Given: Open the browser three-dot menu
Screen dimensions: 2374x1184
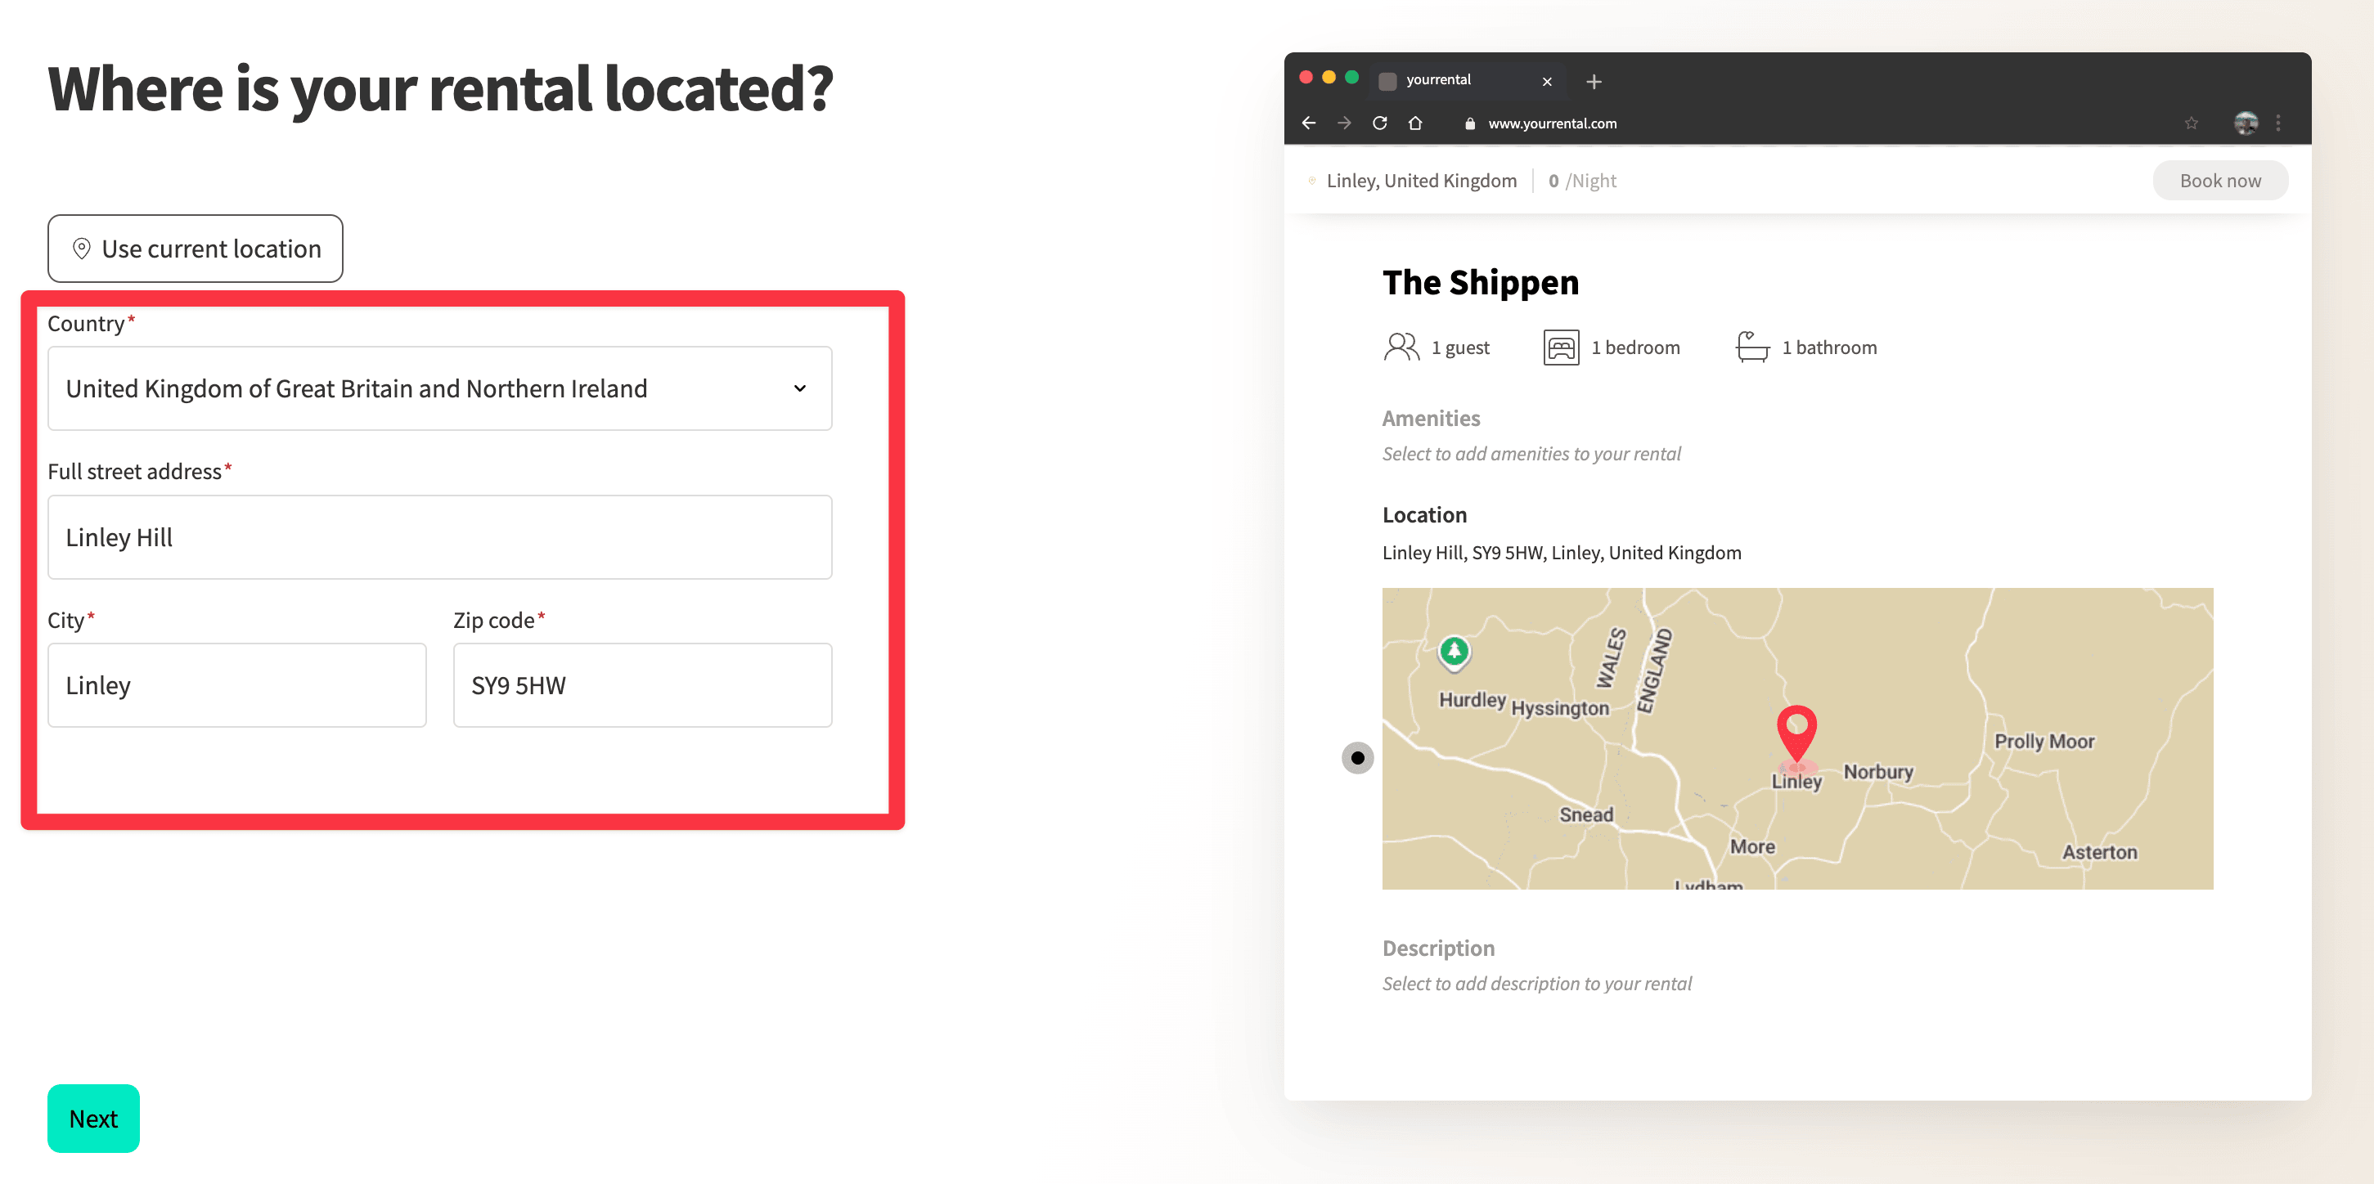Looking at the screenshot, I should pyautogui.click(x=2280, y=123).
